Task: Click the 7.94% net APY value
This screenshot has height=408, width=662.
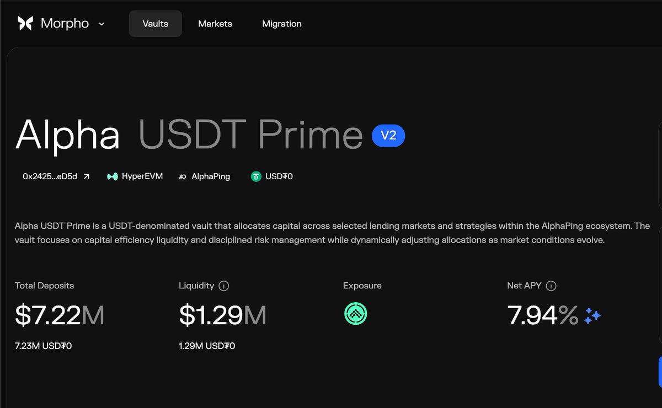Action: [x=543, y=315]
